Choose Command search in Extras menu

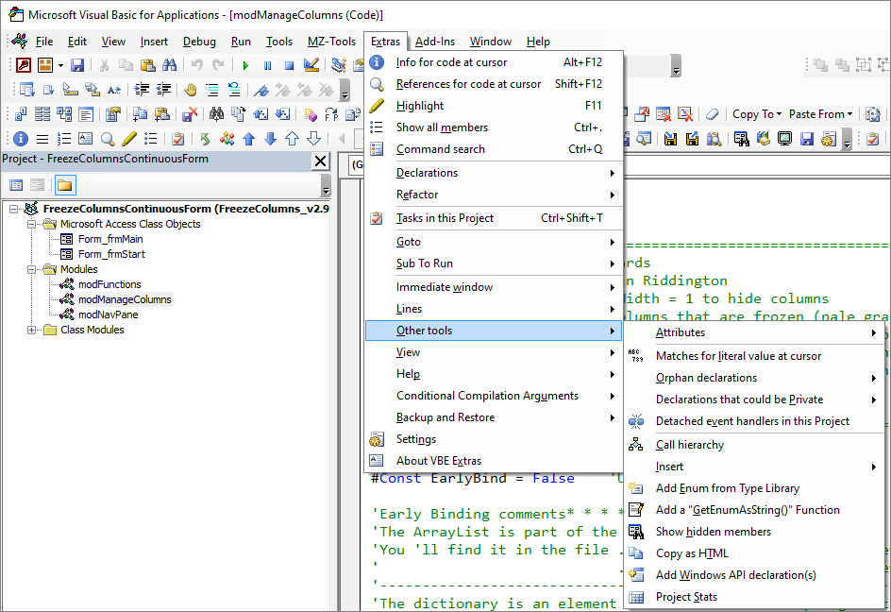pos(494,149)
